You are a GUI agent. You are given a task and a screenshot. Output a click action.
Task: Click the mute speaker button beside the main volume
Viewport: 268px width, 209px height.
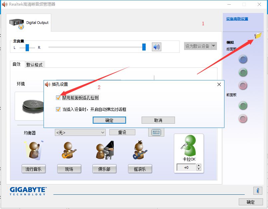coord(156,47)
